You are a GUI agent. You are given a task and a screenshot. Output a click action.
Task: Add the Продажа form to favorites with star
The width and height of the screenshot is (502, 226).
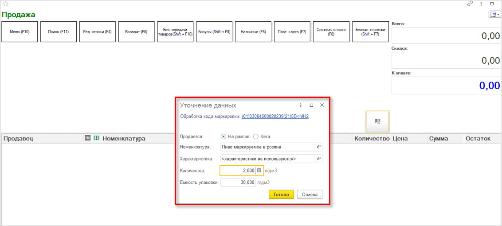click(x=6, y=4)
